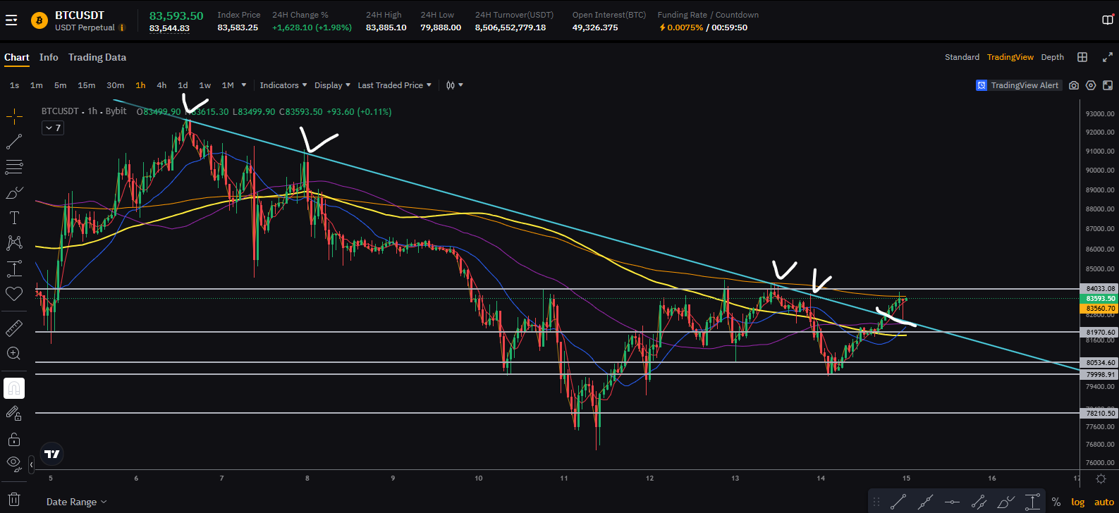Switch to the Trading Data tab
Viewport: 1119px width, 513px height.
pyautogui.click(x=97, y=57)
